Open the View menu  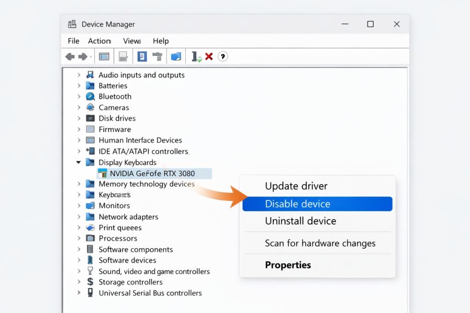click(131, 41)
